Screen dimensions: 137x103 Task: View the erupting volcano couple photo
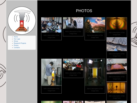point(95,25)
